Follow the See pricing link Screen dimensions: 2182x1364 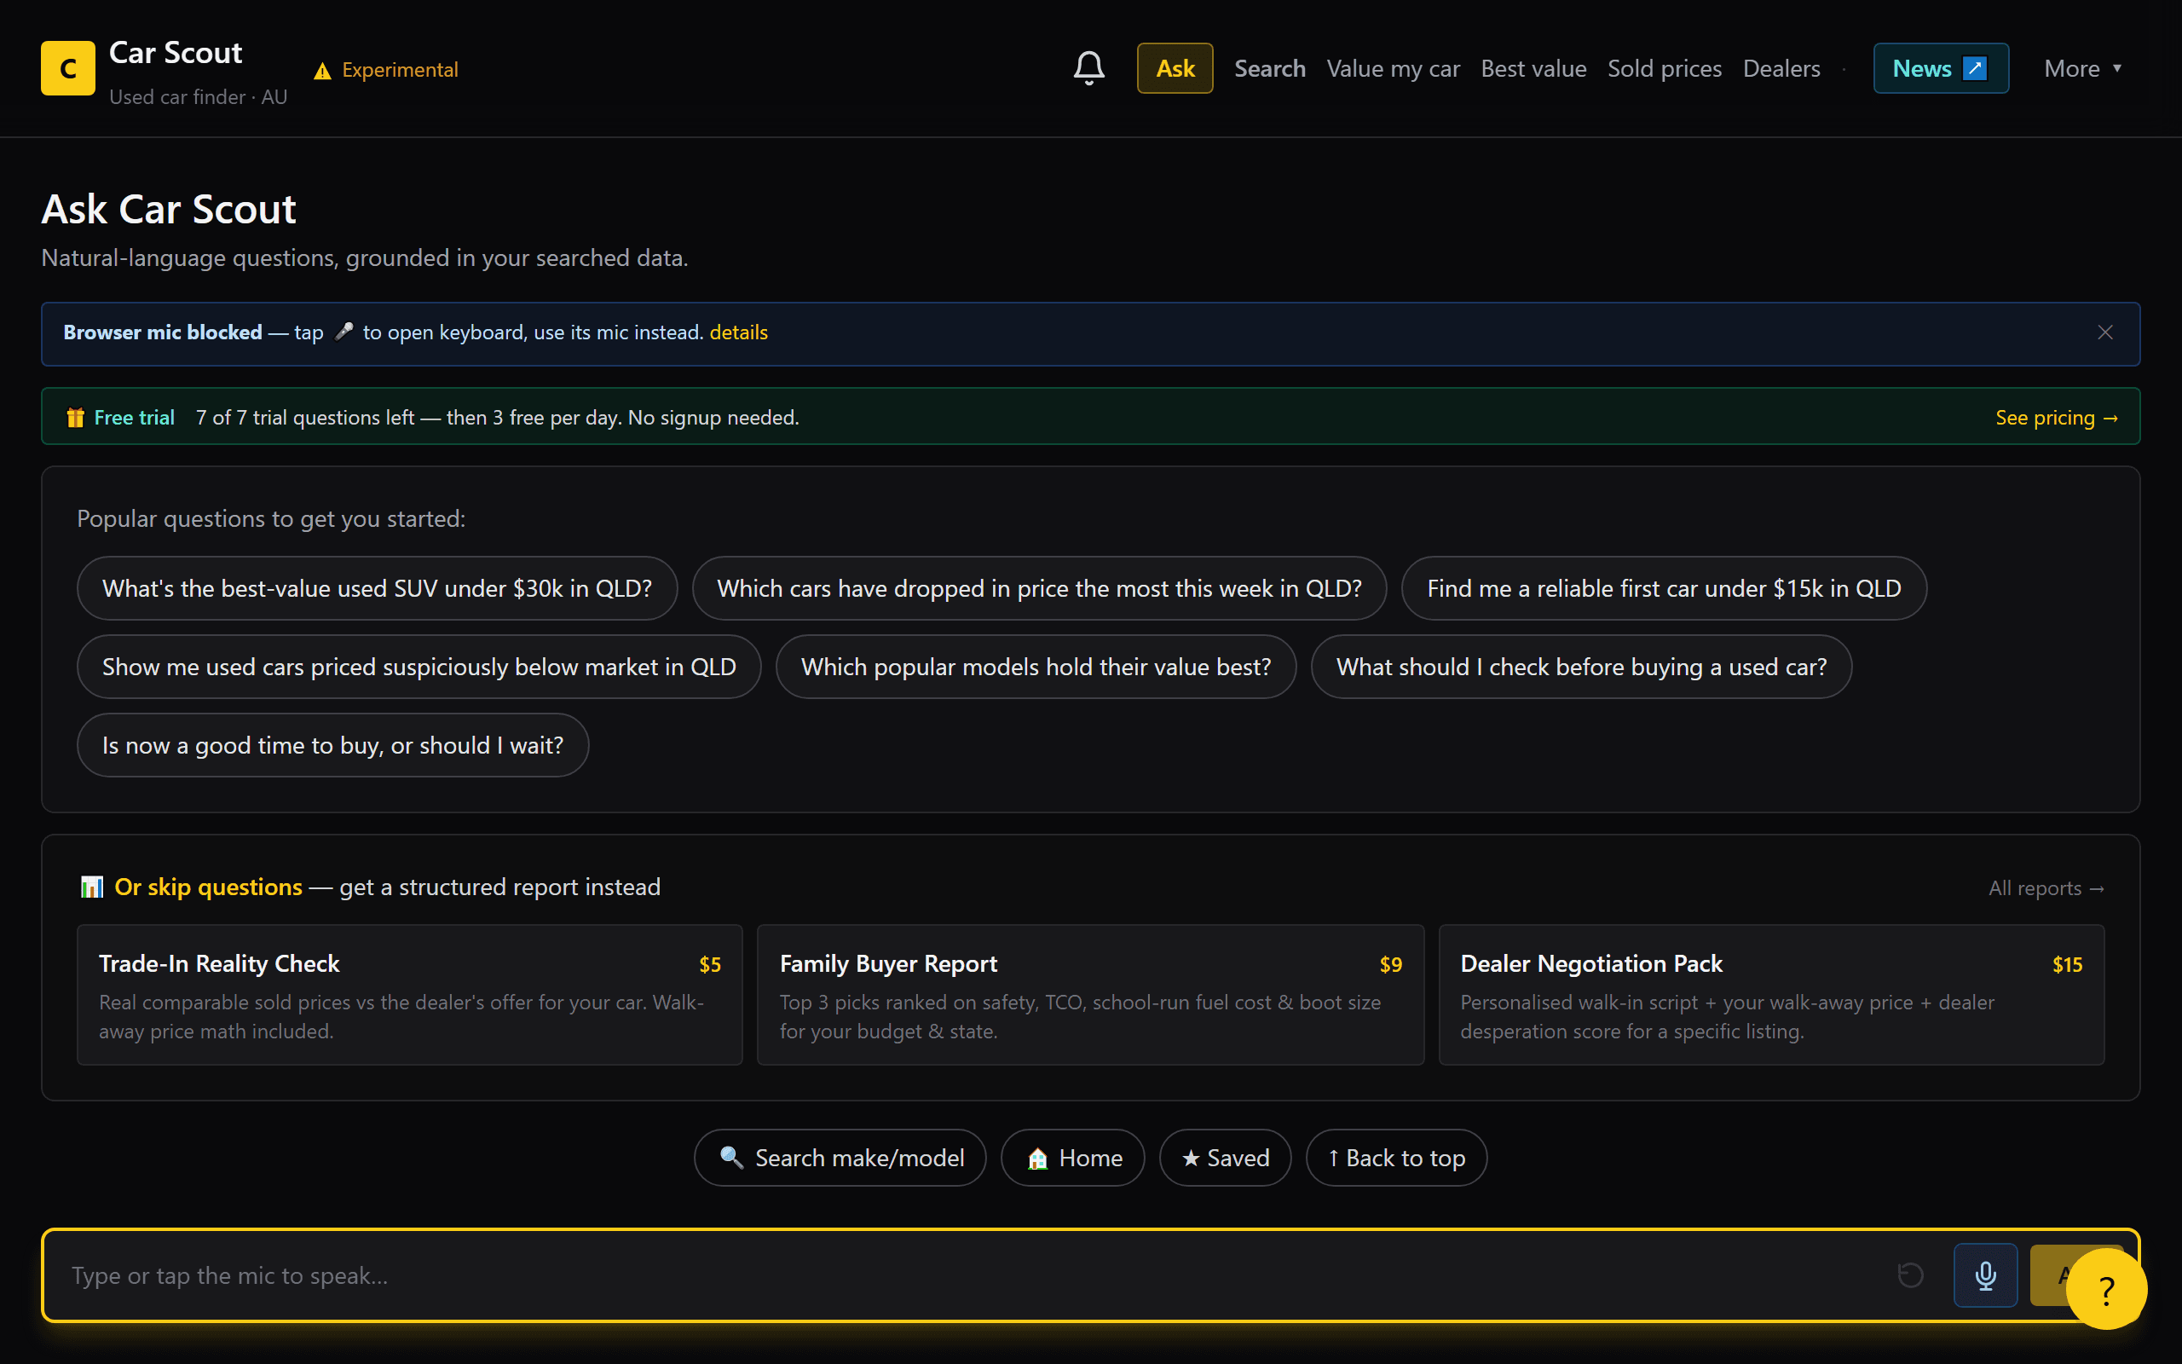click(2057, 418)
